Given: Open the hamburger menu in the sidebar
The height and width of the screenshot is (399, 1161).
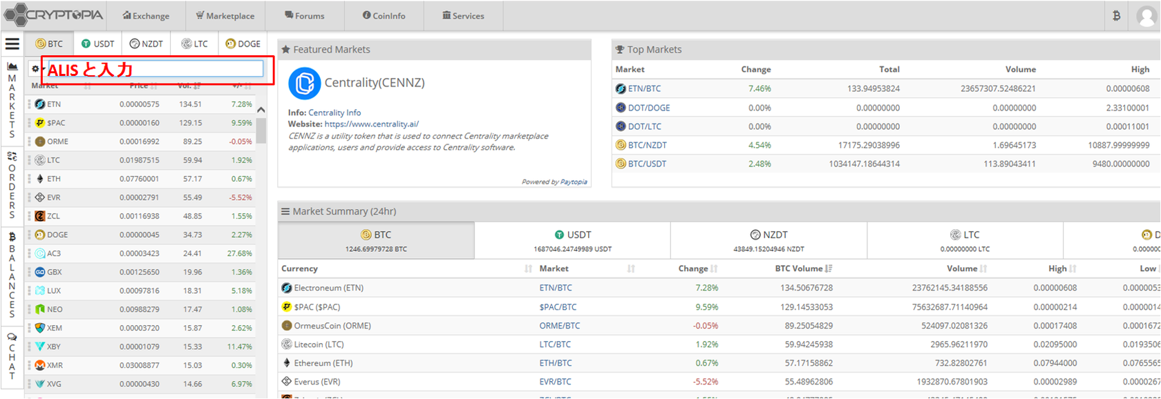Looking at the screenshot, I should pyautogui.click(x=12, y=44).
